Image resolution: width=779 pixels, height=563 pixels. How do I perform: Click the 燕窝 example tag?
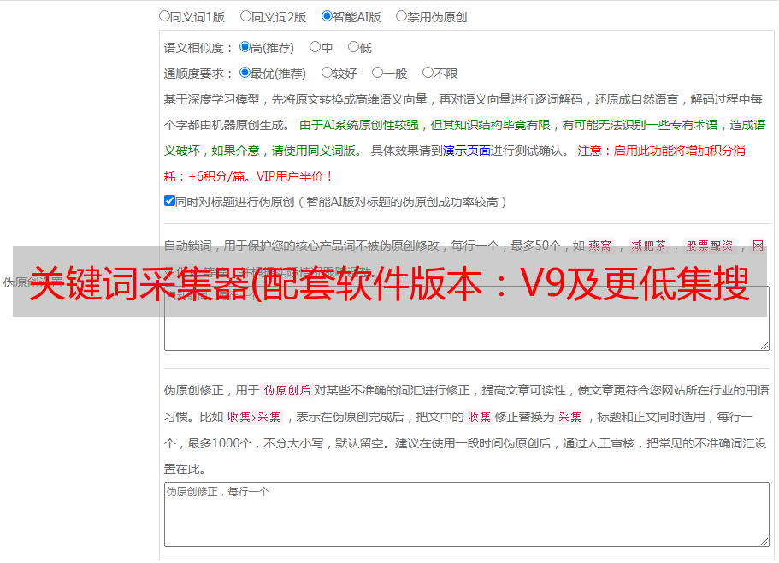tap(600, 246)
